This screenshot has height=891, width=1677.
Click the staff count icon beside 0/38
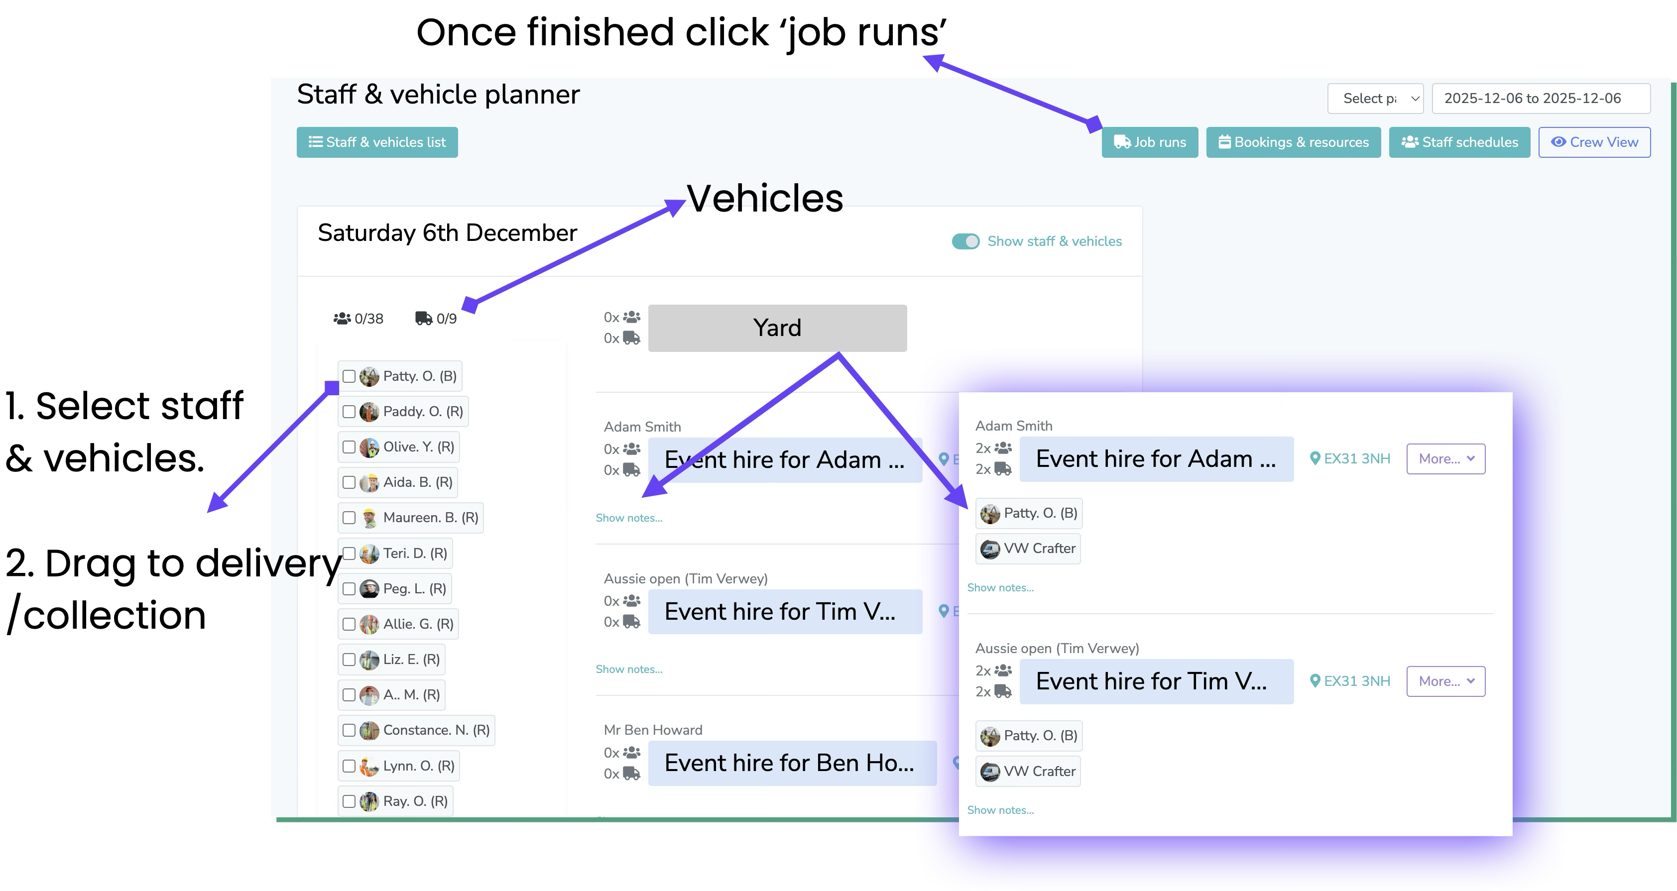point(342,318)
